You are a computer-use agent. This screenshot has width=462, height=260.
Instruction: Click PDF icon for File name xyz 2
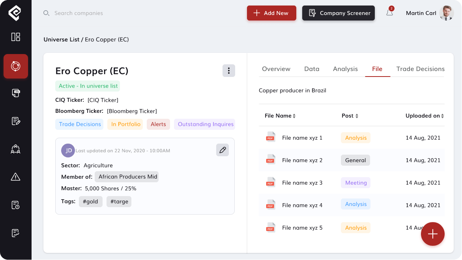(271, 160)
